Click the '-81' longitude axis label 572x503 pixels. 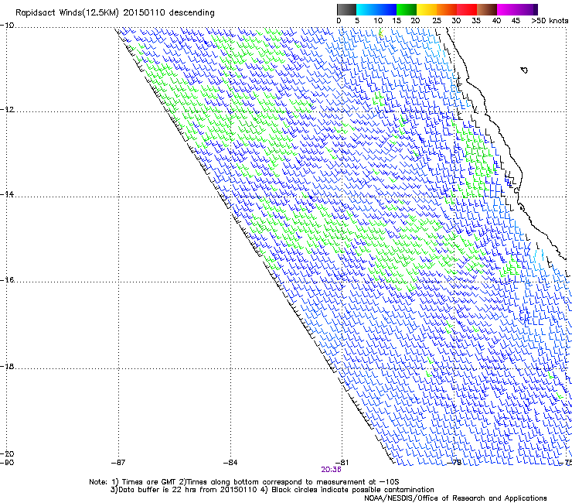point(342,463)
